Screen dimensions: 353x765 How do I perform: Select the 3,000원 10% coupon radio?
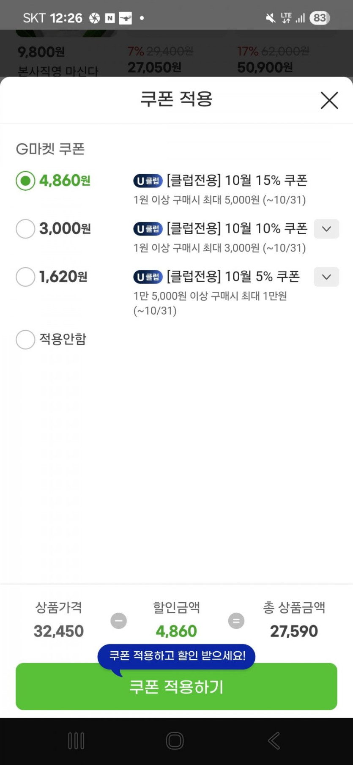pos(25,229)
